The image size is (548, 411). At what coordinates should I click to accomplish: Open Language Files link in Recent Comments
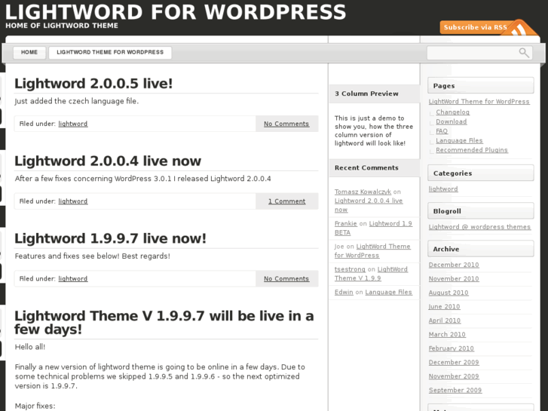tap(389, 292)
